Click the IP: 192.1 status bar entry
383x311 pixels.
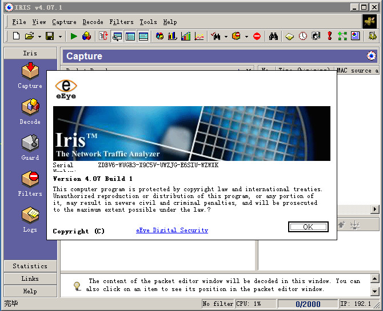[356, 304]
